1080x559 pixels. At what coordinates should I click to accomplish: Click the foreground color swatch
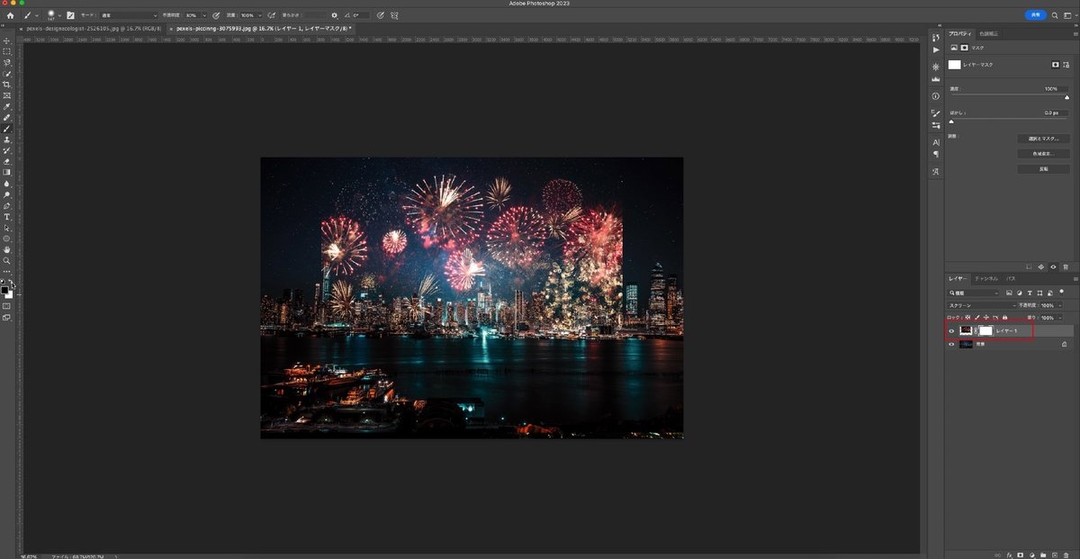[4, 290]
